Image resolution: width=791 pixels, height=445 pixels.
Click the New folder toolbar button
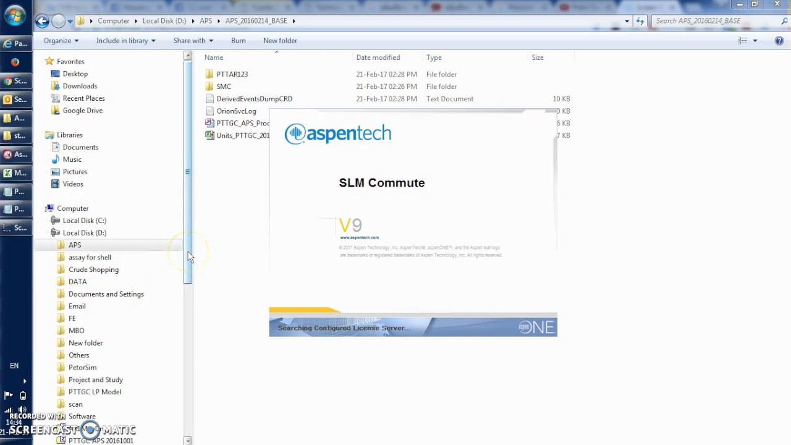coord(280,41)
